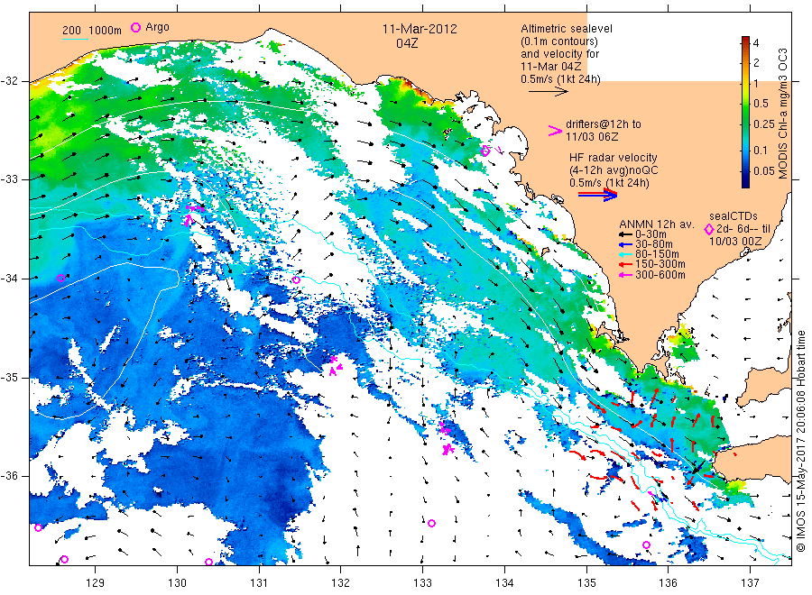Click the black 0-30m ANMN arrow
Screen dimensions: 812x595
625,234
